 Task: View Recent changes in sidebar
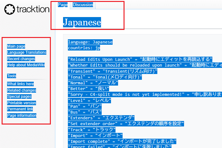pyautogui.click(x=21, y=59)
